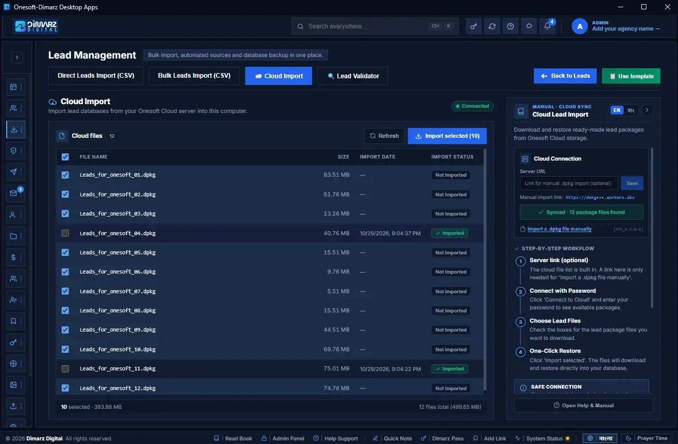Go Back to Leads
Image resolution: width=678 pixels, height=444 pixels.
(565, 76)
